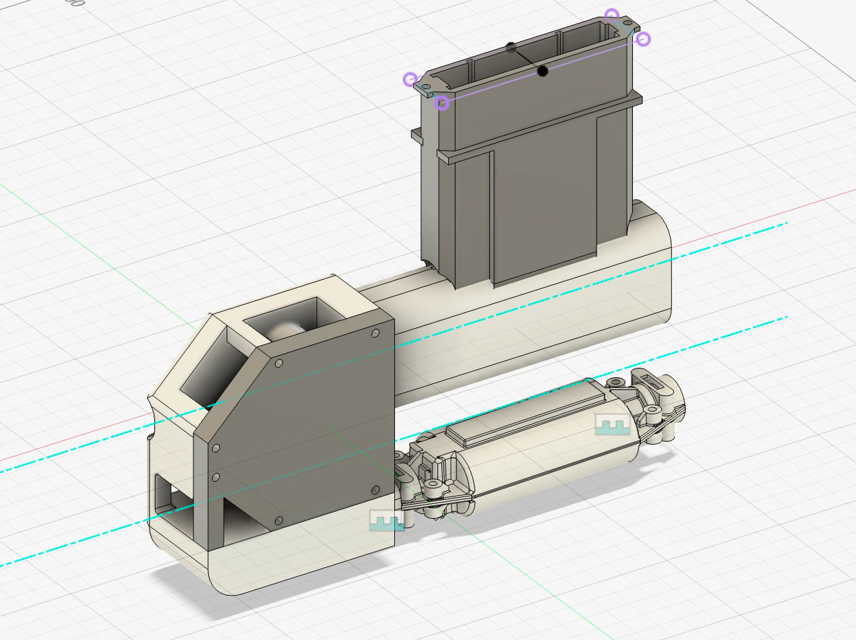Select the faded black point on the magazine's rear edge
Image resolution: width=856 pixels, height=640 pixels.
click(x=512, y=47)
